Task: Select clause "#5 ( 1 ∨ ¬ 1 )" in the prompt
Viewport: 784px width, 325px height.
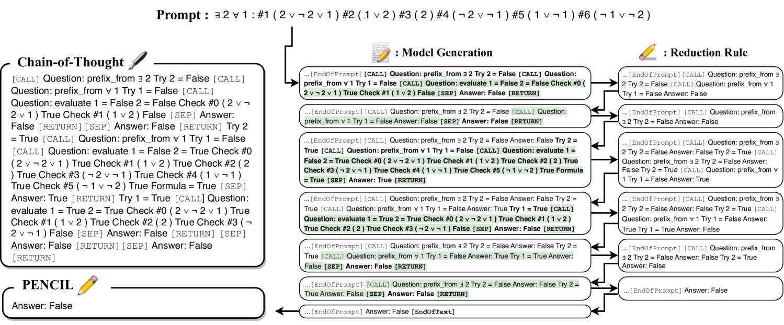Action: point(542,15)
